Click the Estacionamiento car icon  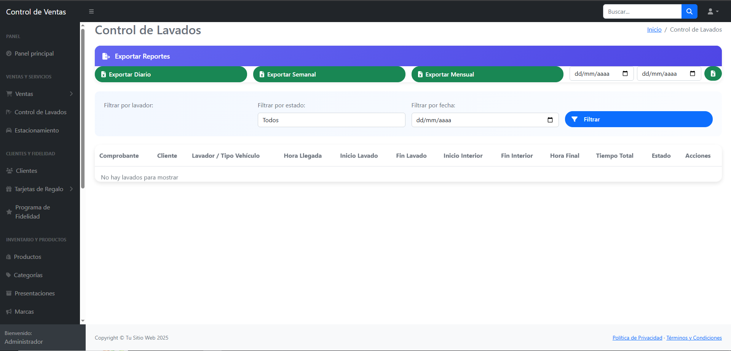(8, 130)
